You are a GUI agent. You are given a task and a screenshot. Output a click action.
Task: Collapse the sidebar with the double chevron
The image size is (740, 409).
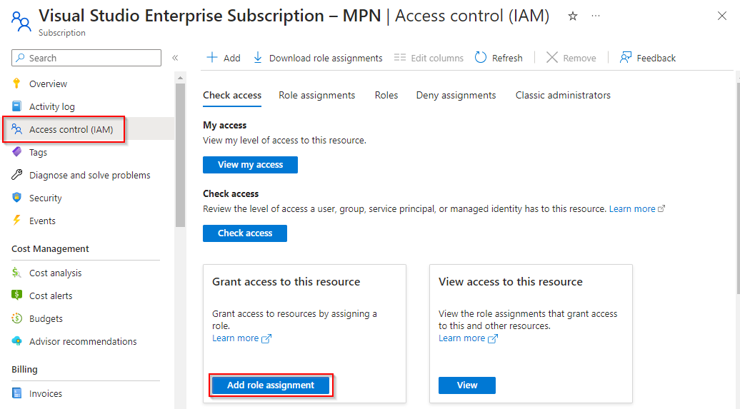click(175, 58)
